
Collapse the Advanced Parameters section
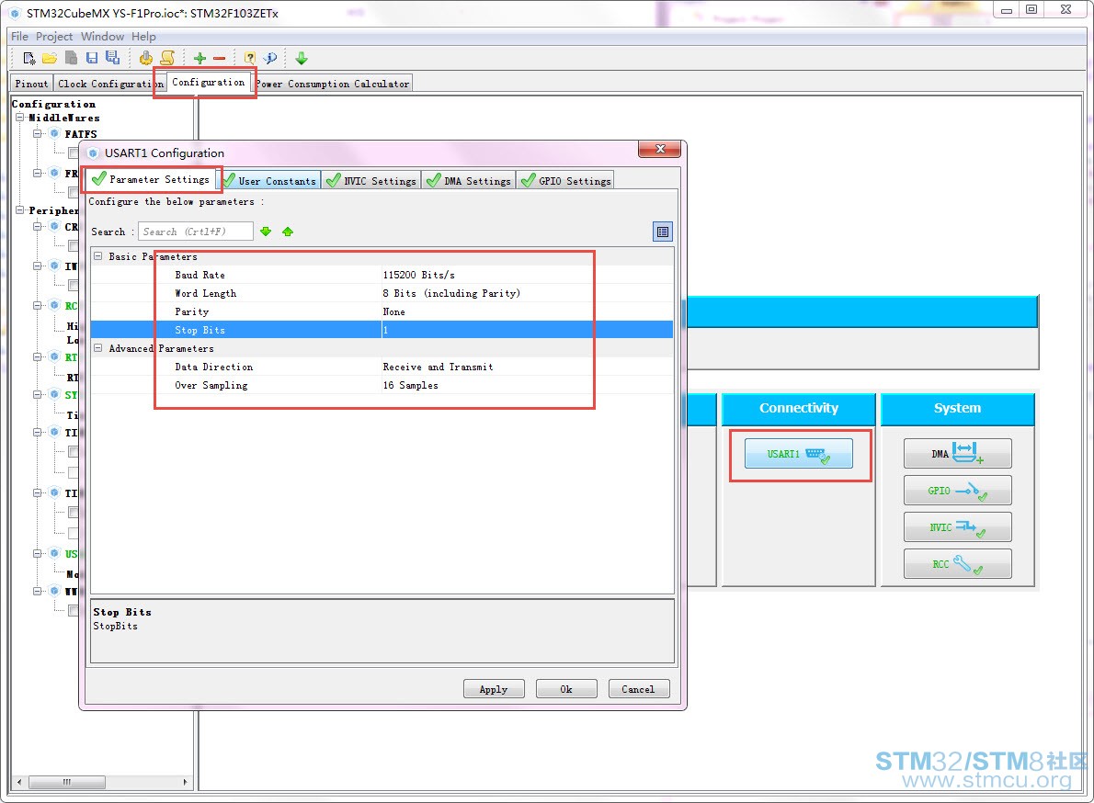[x=98, y=348]
